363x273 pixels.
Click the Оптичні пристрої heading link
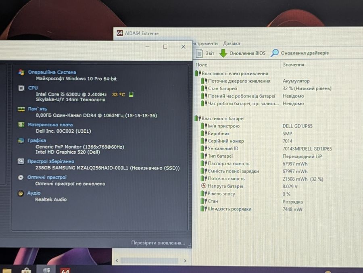[47, 177]
